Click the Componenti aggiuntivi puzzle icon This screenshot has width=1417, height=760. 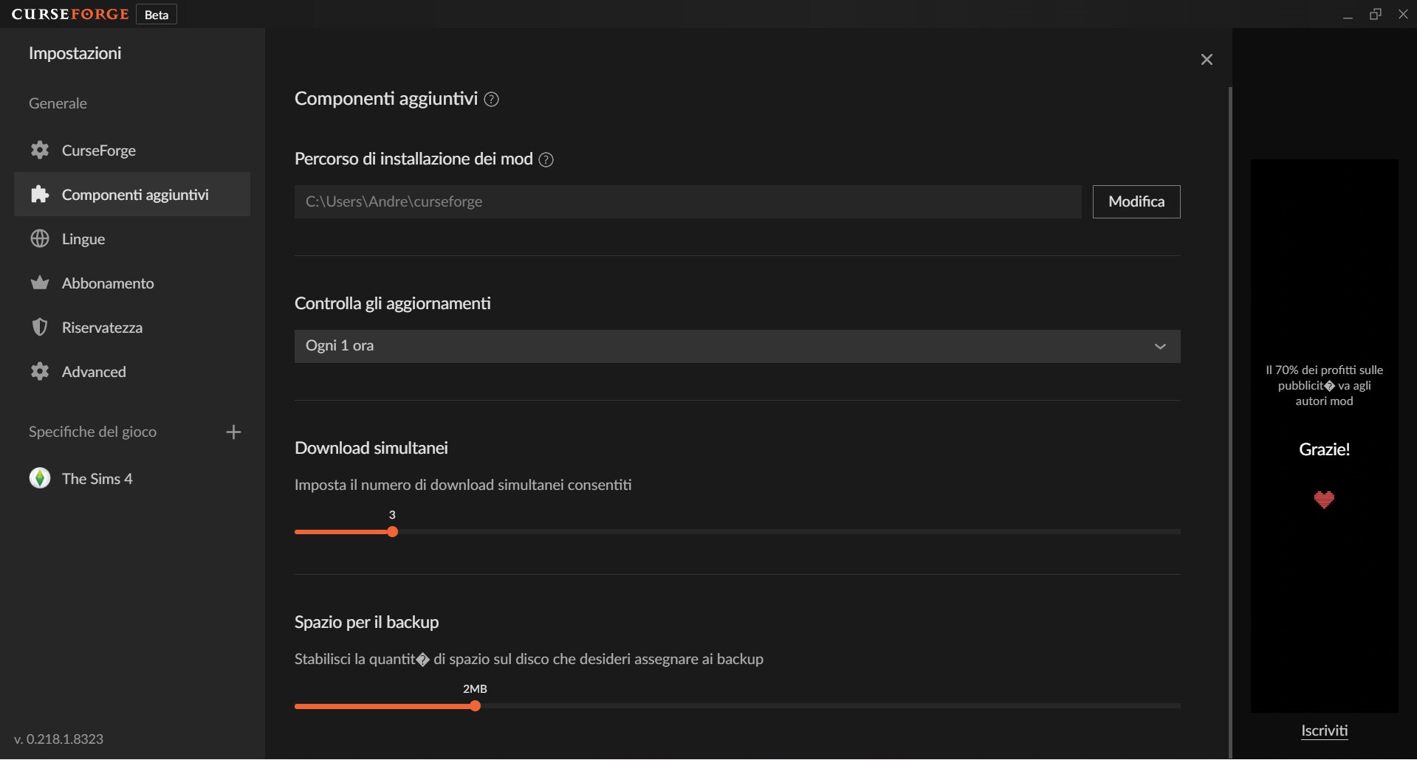tap(40, 195)
